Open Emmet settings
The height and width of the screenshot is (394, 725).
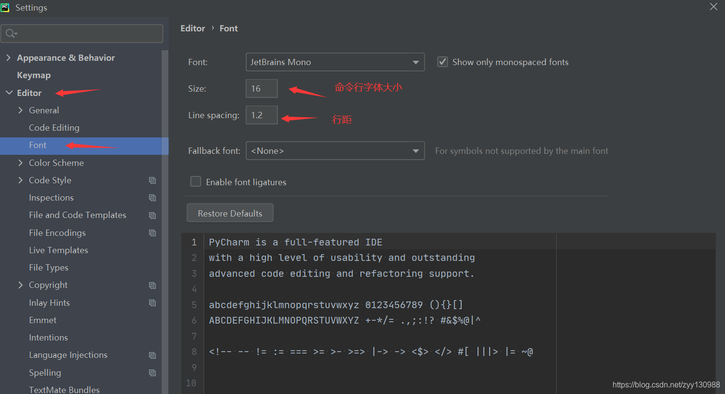tap(42, 320)
